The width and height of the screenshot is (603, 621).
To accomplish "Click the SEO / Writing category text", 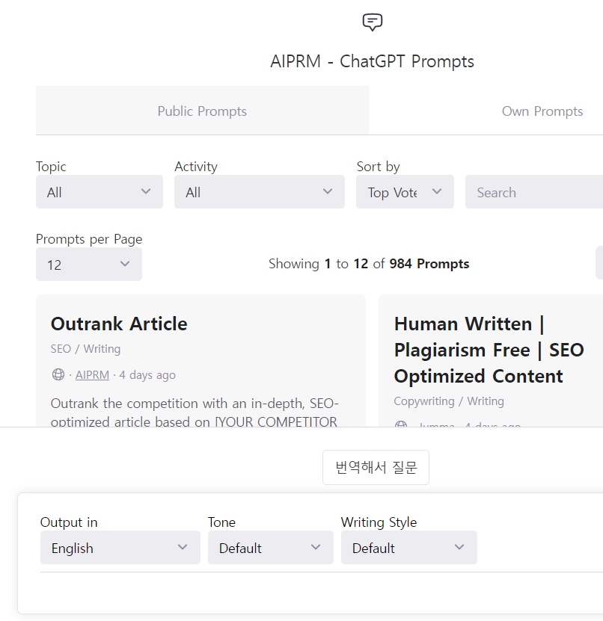I will pyautogui.click(x=85, y=349).
